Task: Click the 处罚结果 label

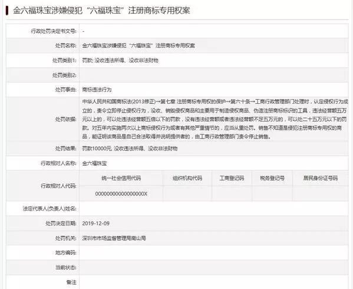Action: click(66, 149)
